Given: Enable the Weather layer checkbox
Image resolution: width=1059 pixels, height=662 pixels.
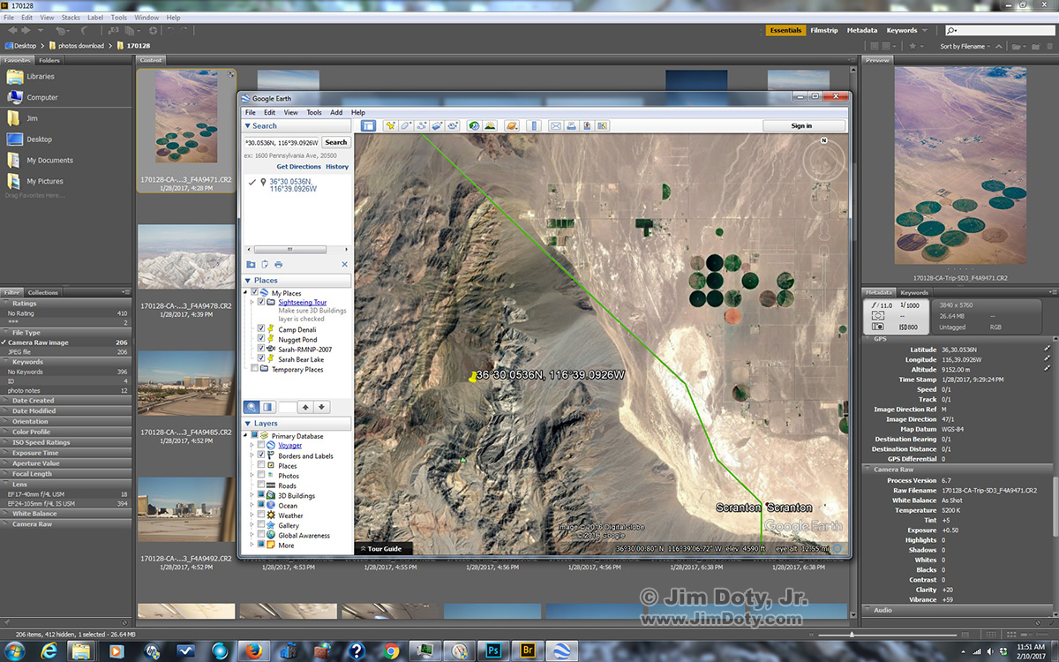Looking at the screenshot, I should tap(260, 515).
